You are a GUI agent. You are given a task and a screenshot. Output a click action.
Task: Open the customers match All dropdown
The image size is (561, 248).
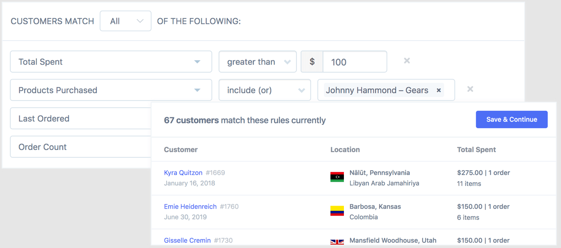click(x=125, y=21)
